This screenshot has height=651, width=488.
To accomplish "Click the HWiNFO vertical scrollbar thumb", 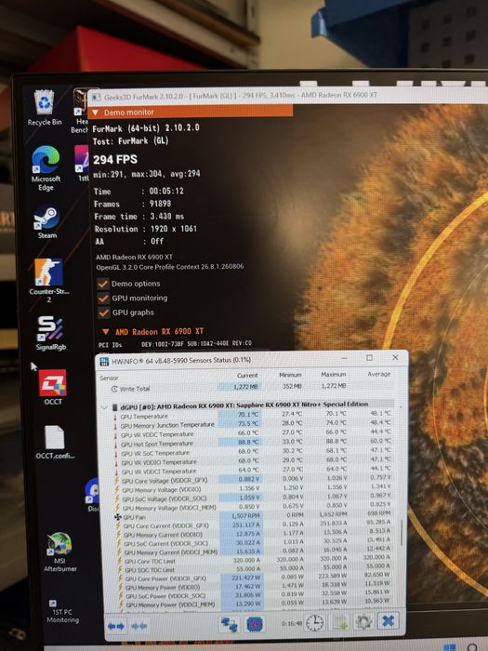I will (x=402, y=532).
